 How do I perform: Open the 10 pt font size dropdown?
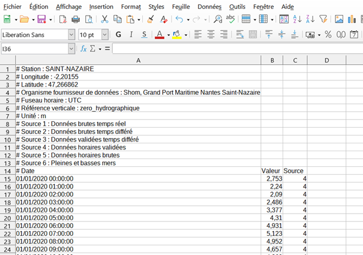106,35
